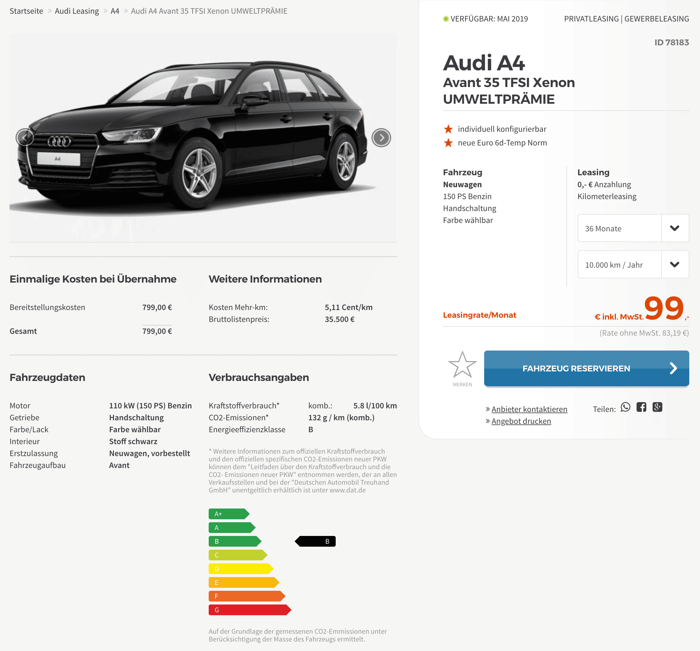
Task: Click 'Verbrauchsangaben' heading
Action: (x=259, y=377)
